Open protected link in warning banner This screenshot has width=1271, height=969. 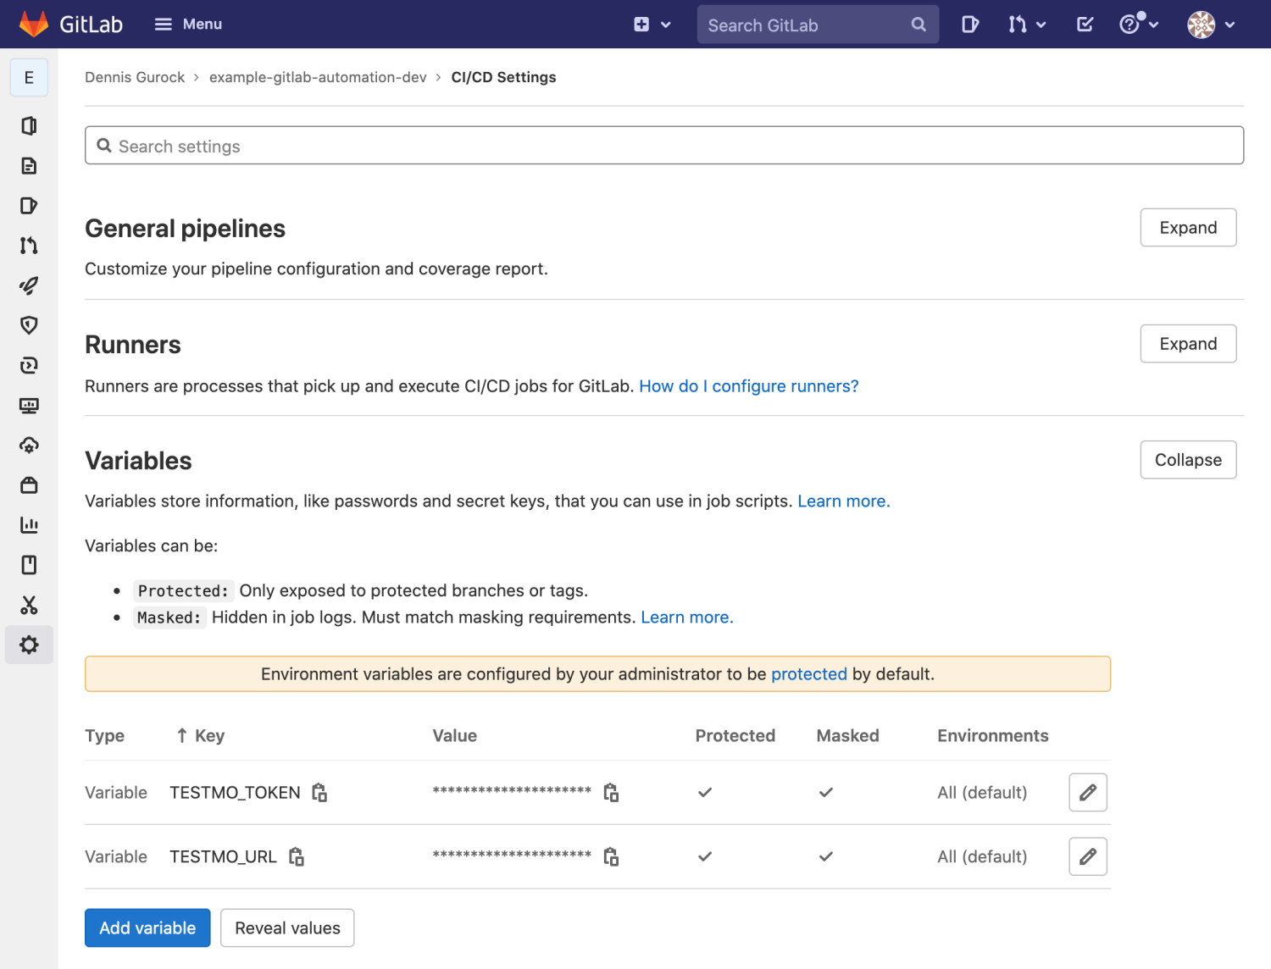pyautogui.click(x=809, y=674)
